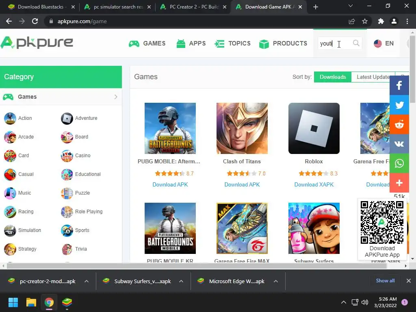
Task: Expand Subway Surfers xapk download options
Action: point(181,281)
